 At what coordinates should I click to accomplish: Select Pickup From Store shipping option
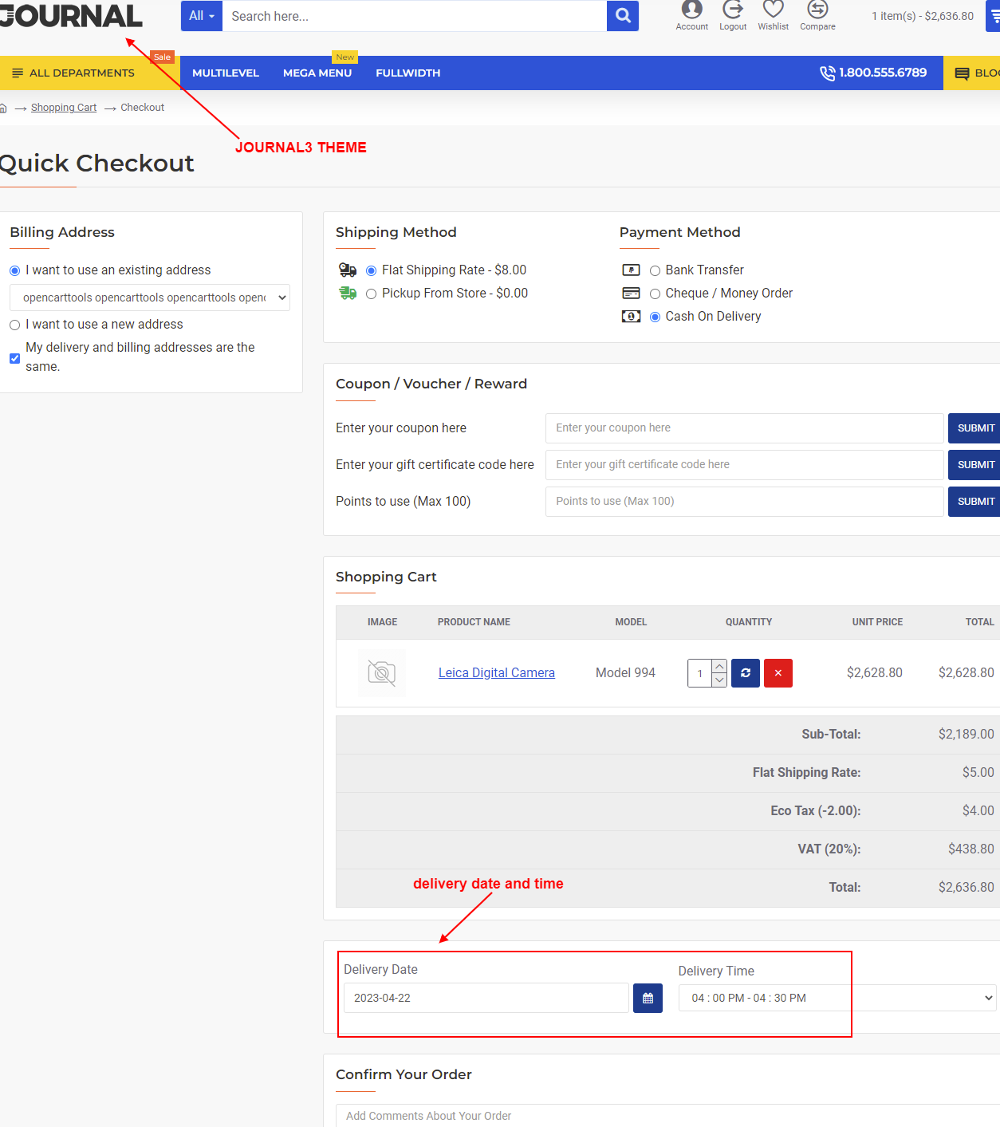pyautogui.click(x=372, y=294)
